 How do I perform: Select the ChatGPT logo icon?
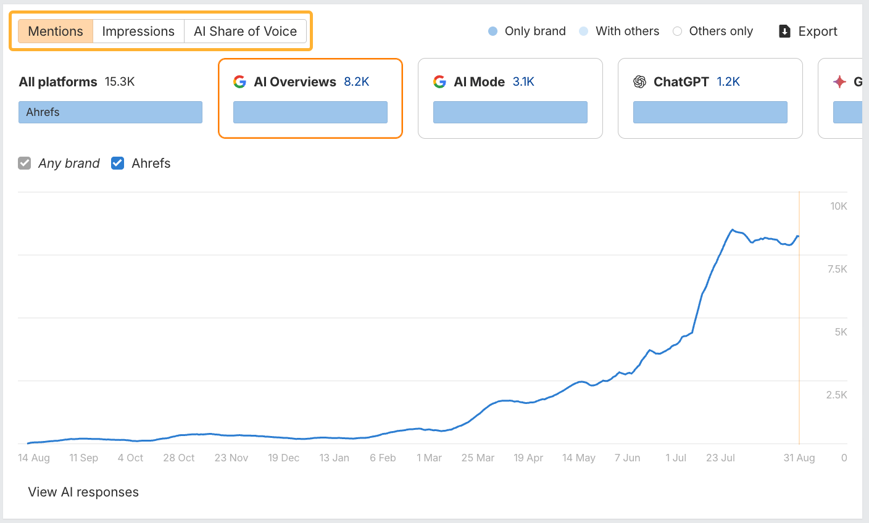pyautogui.click(x=639, y=81)
